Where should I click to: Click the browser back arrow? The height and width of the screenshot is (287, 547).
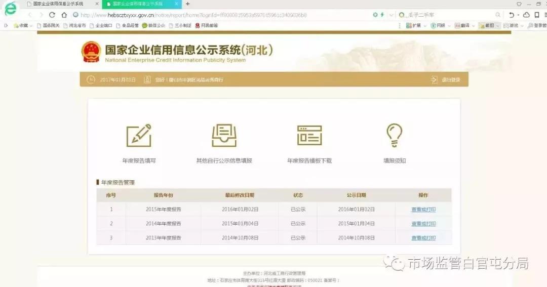(29, 15)
